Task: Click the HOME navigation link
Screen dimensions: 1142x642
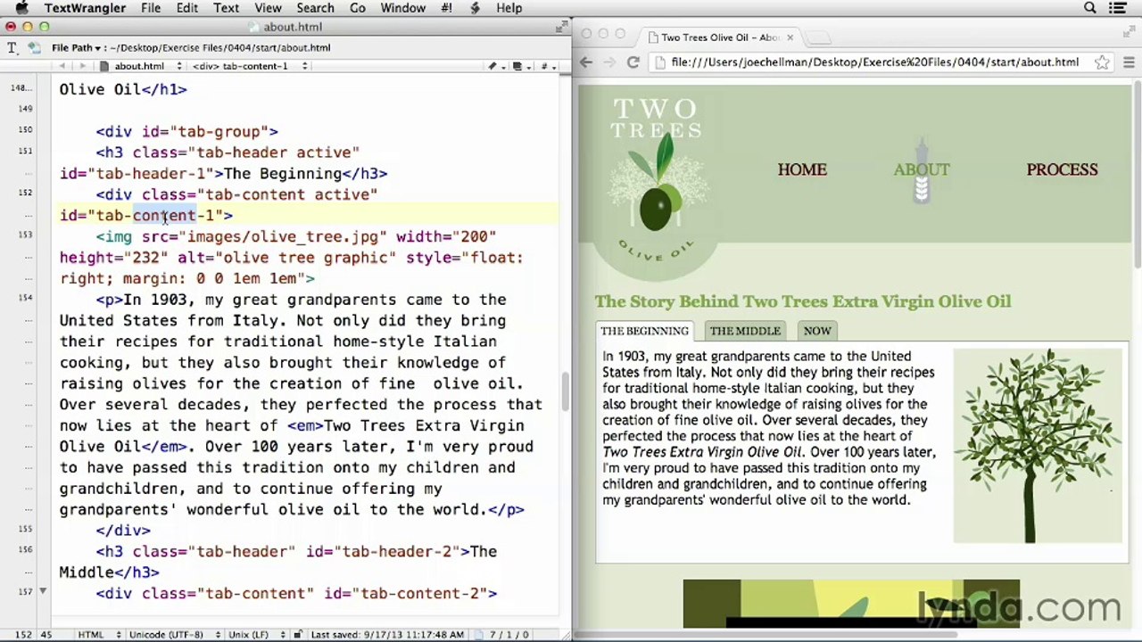Action: (802, 169)
